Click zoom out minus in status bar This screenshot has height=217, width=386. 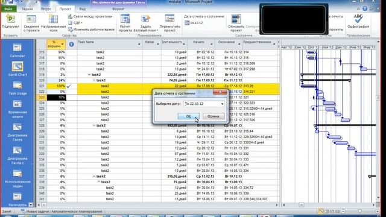click(343, 212)
